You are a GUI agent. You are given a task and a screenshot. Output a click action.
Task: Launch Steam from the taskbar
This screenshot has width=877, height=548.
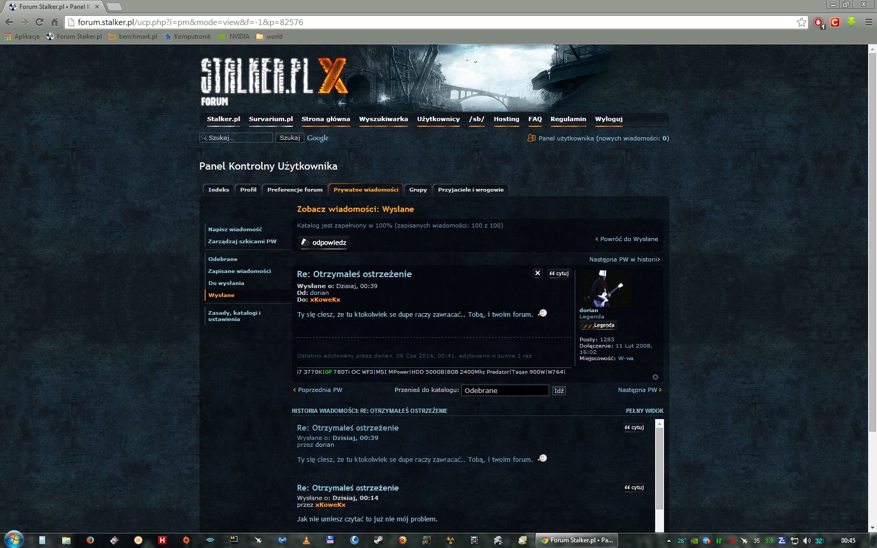378,540
